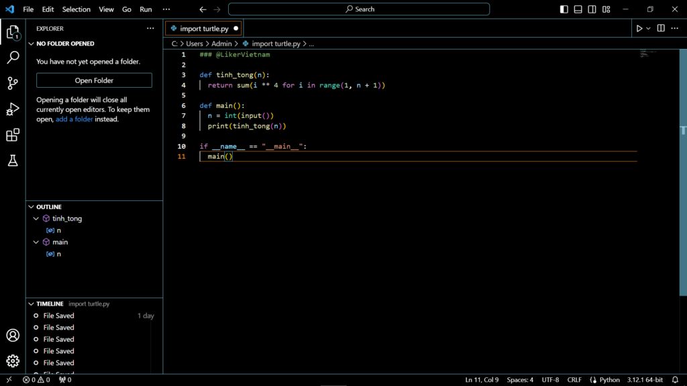Click the add a folder link
The image size is (687, 386).
point(74,119)
